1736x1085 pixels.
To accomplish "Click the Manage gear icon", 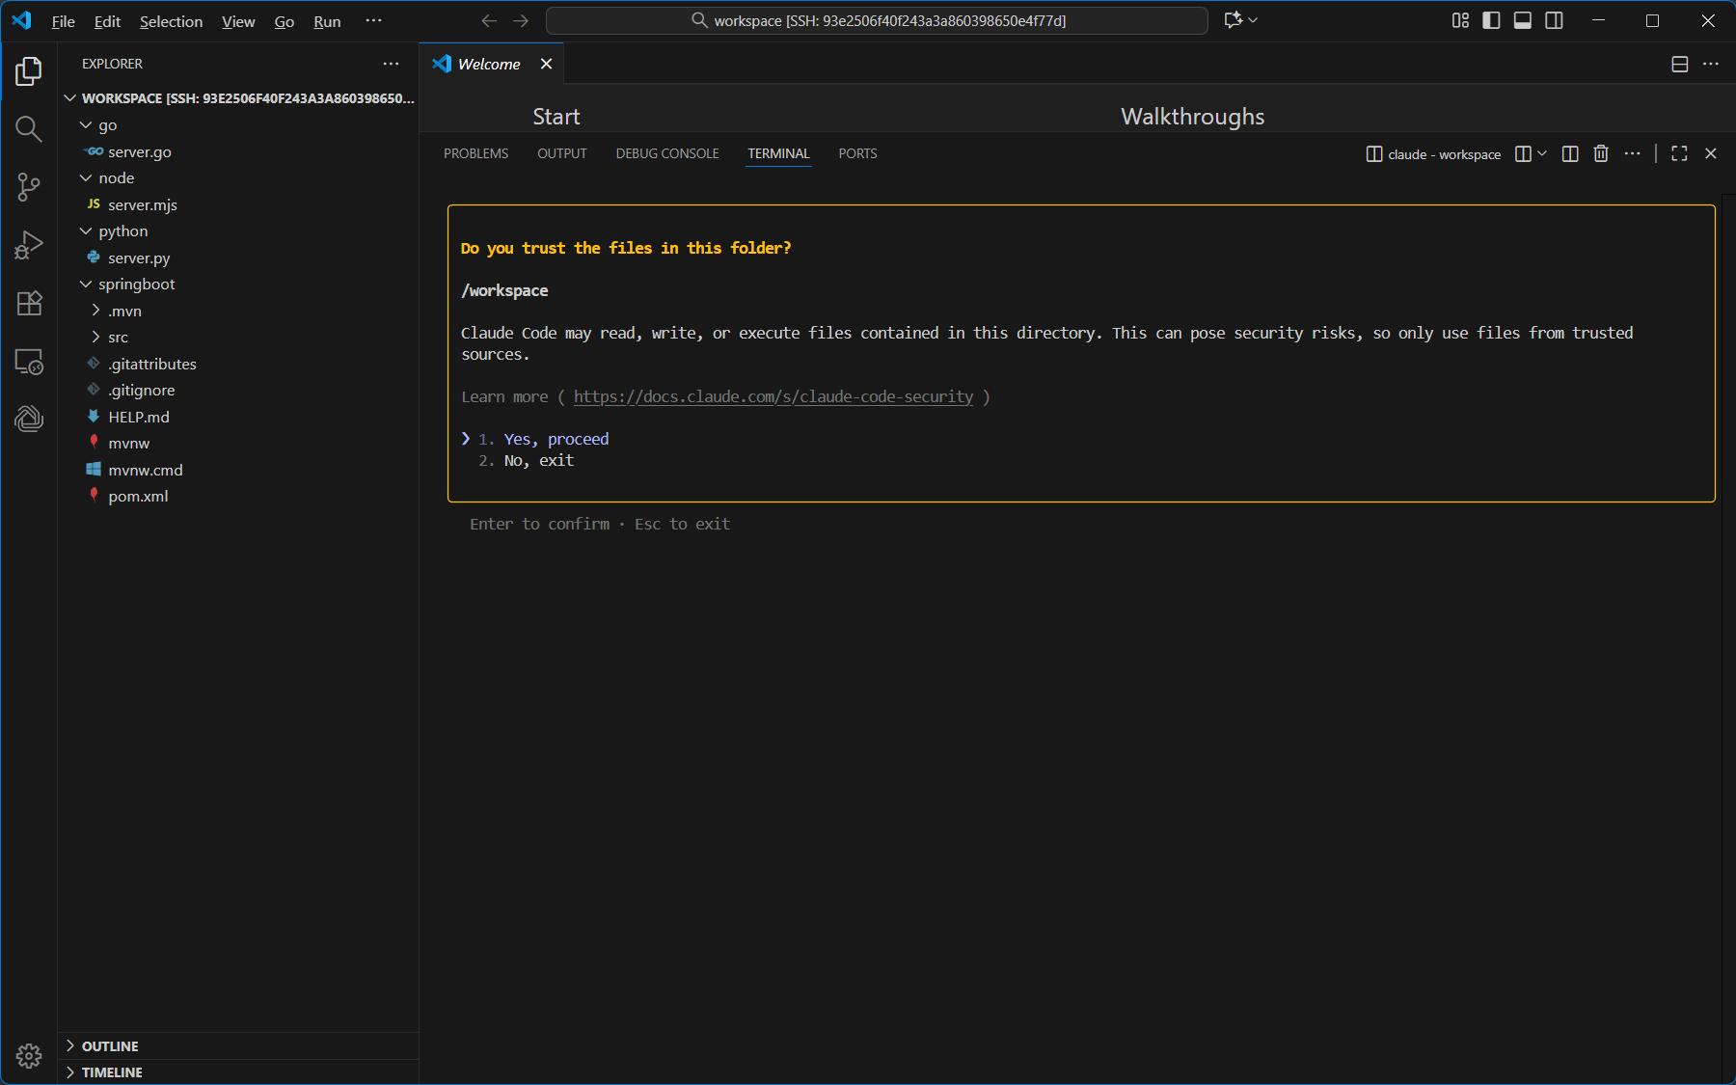I will point(29,1055).
